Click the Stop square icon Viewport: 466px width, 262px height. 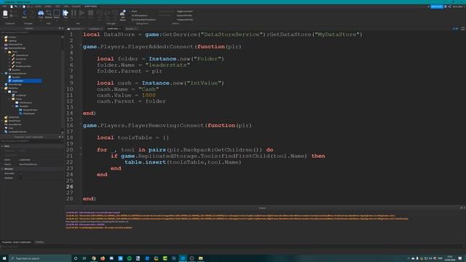tap(90, 13)
